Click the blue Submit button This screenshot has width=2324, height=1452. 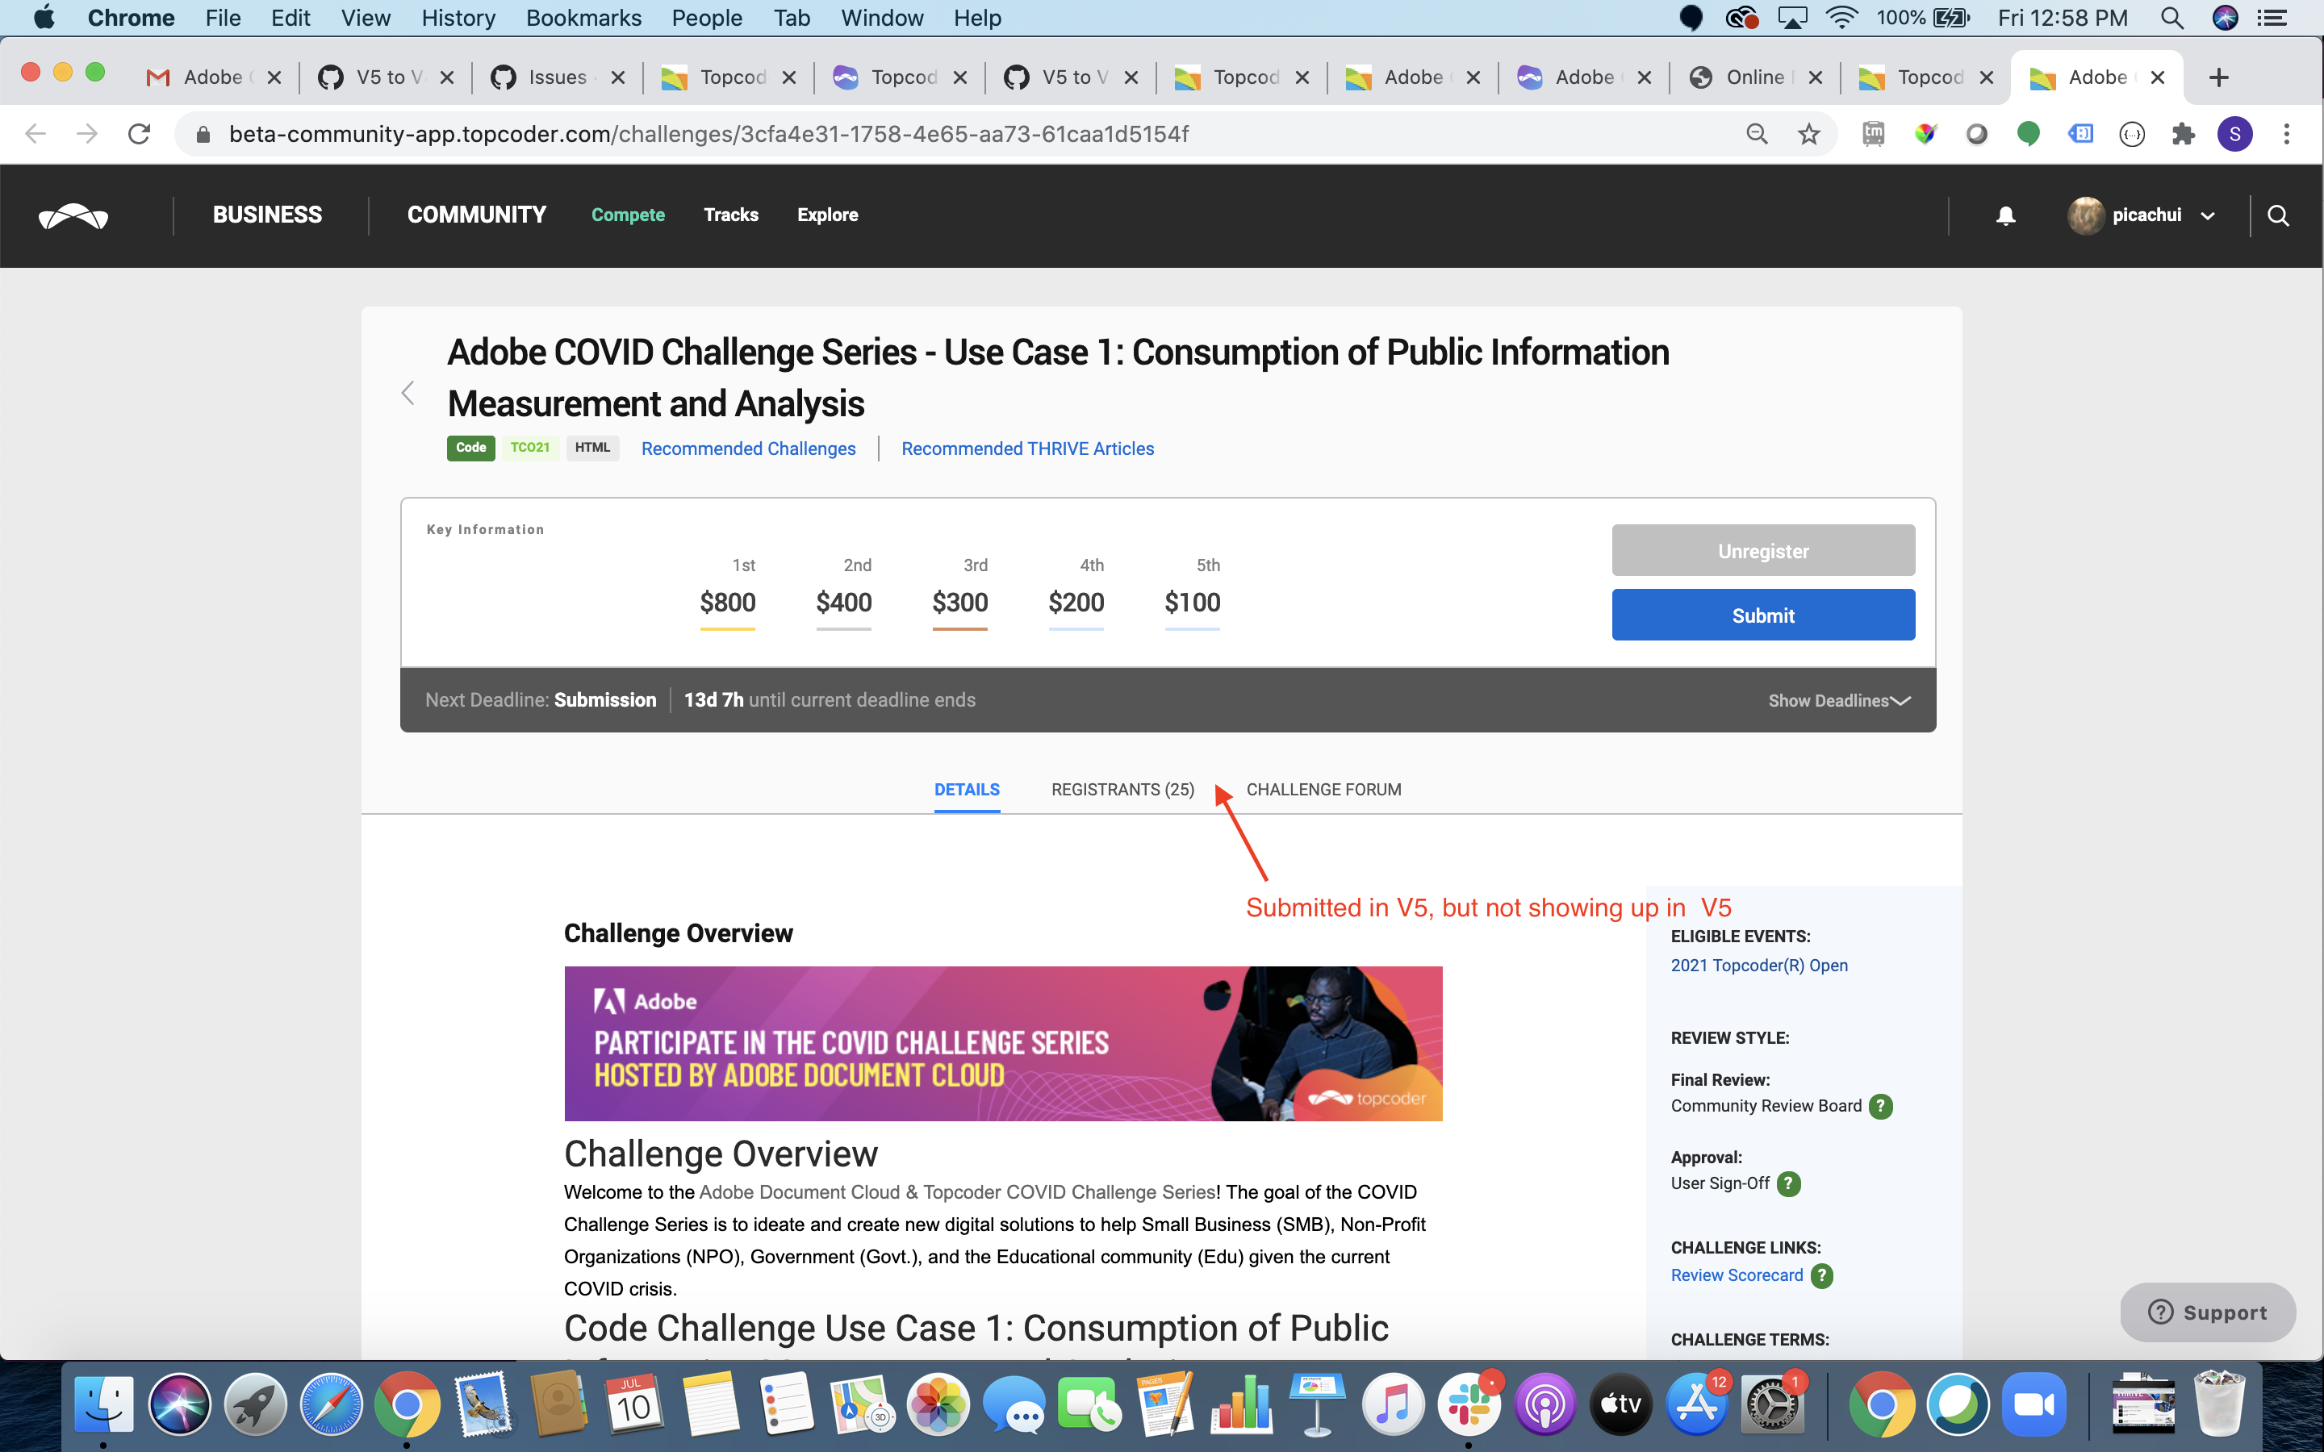1763,615
